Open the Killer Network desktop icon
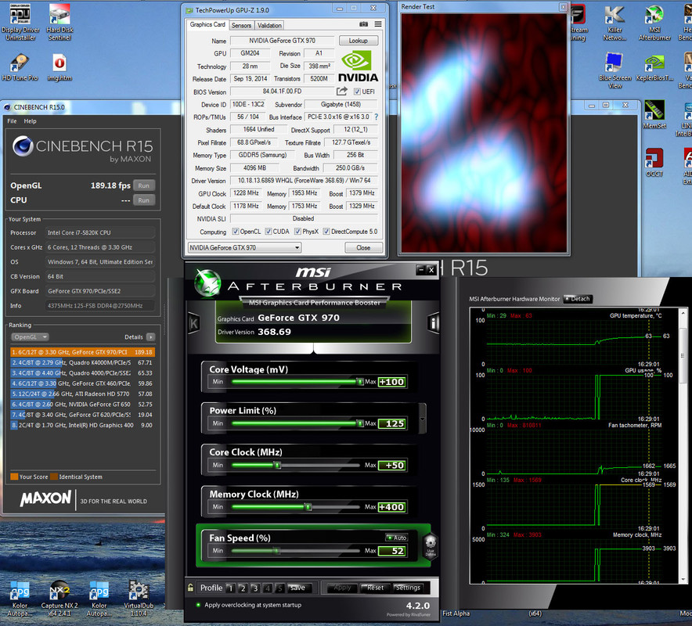 pyautogui.click(x=615, y=23)
